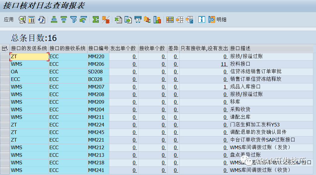Click the MM220 interface number cell
The width and height of the screenshot is (316, 175).
click(98, 57)
